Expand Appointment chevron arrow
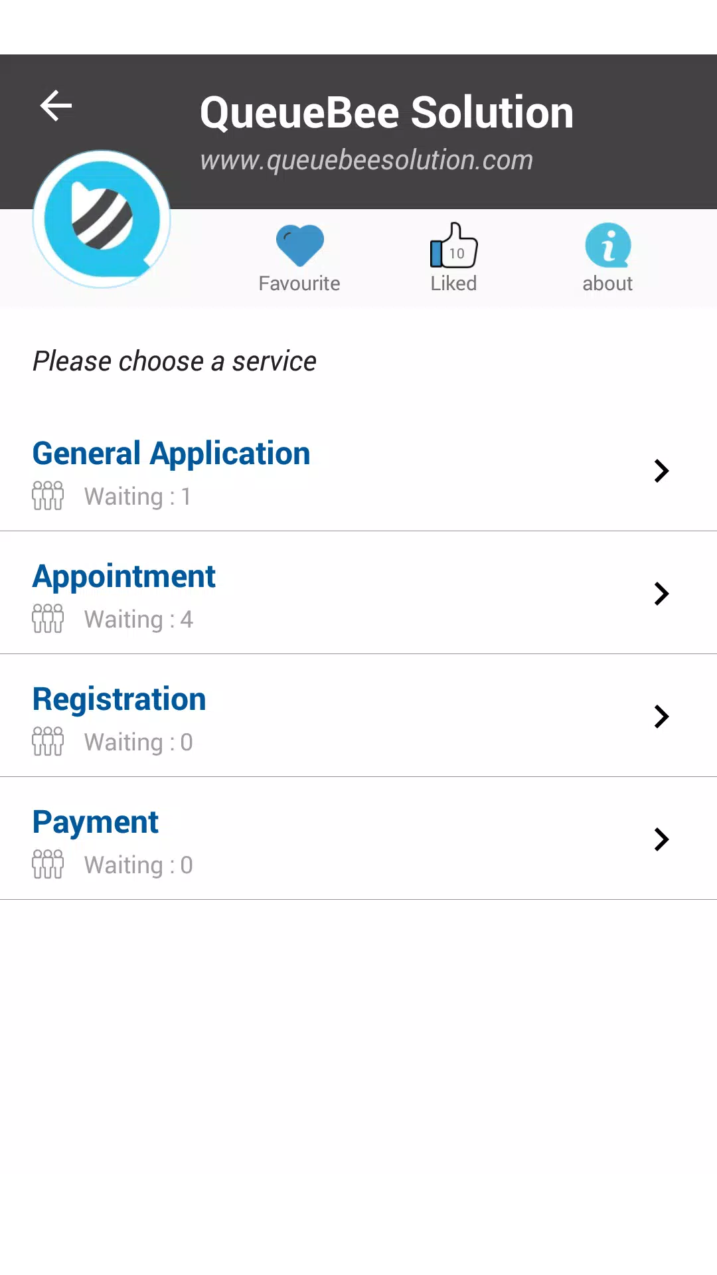Viewport: 717px width, 1275px height. [x=661, y=594]
